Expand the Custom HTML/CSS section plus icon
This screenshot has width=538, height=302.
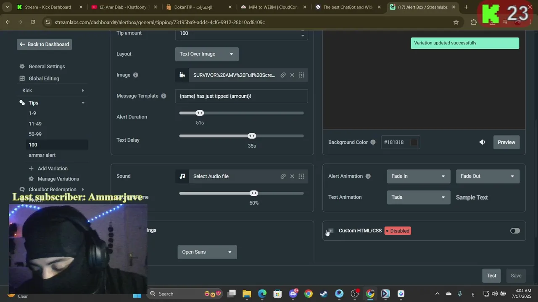pyautogui.click(x=331, y=231)
